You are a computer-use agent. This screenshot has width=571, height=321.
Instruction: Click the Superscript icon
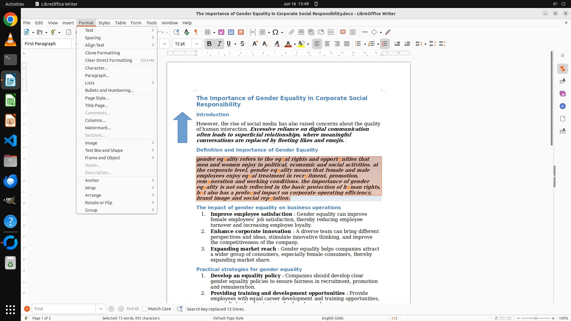pyautogui.click(x=255, y=44)
